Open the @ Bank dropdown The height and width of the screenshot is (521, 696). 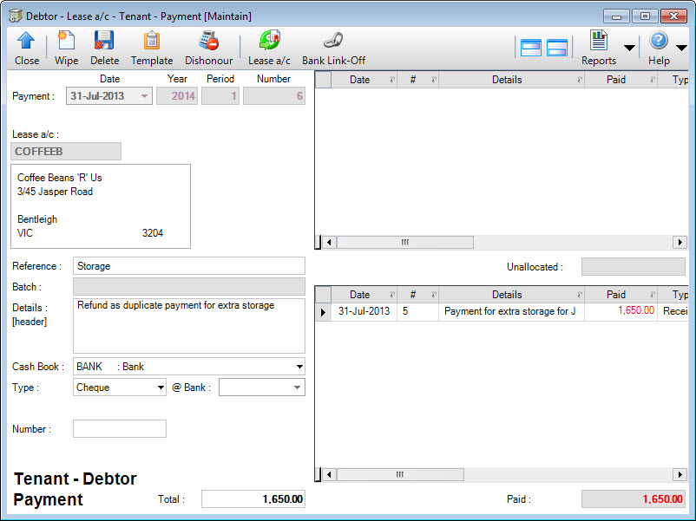(x=297, y=387)
